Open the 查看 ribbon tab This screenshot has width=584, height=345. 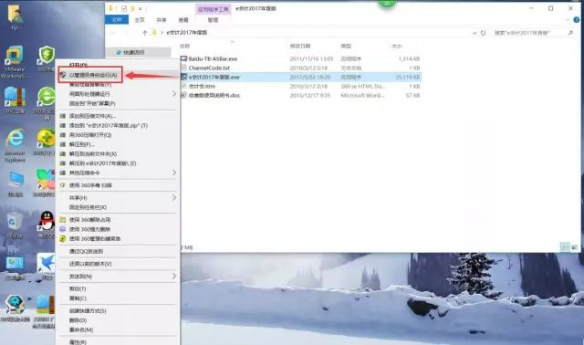point(183,20)
